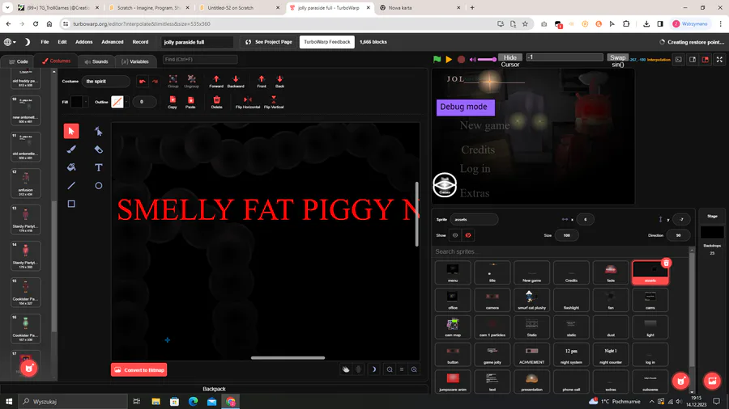Send selection to Back
729x409 pixels.
click(279, 82)
